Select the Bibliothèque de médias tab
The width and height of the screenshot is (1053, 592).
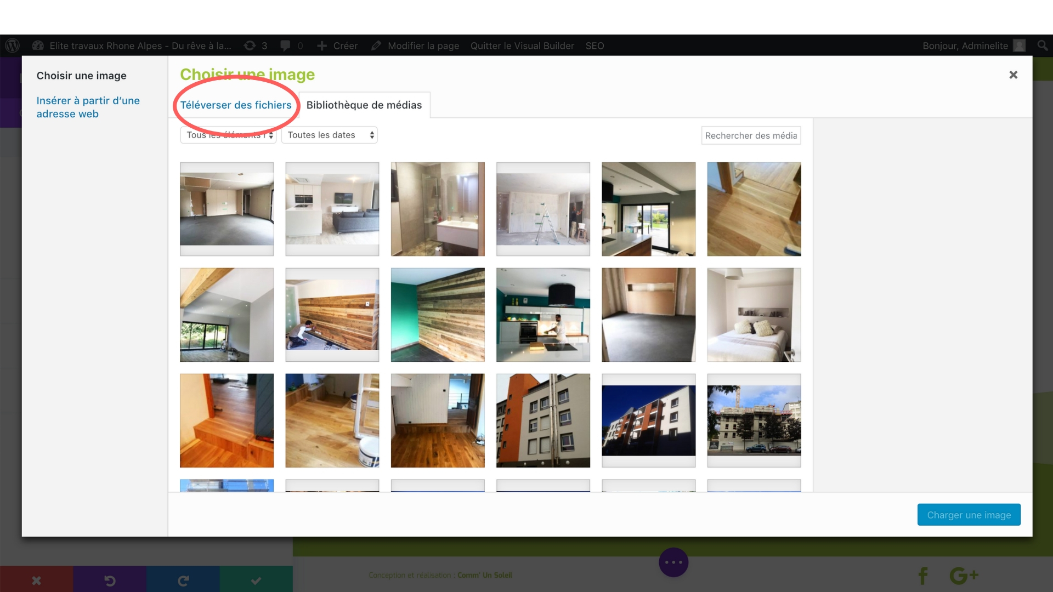[364, 105]
